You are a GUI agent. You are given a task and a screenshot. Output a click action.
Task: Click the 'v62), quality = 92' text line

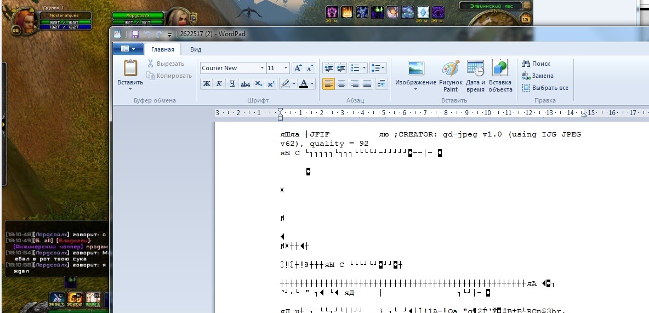point(324,144)
